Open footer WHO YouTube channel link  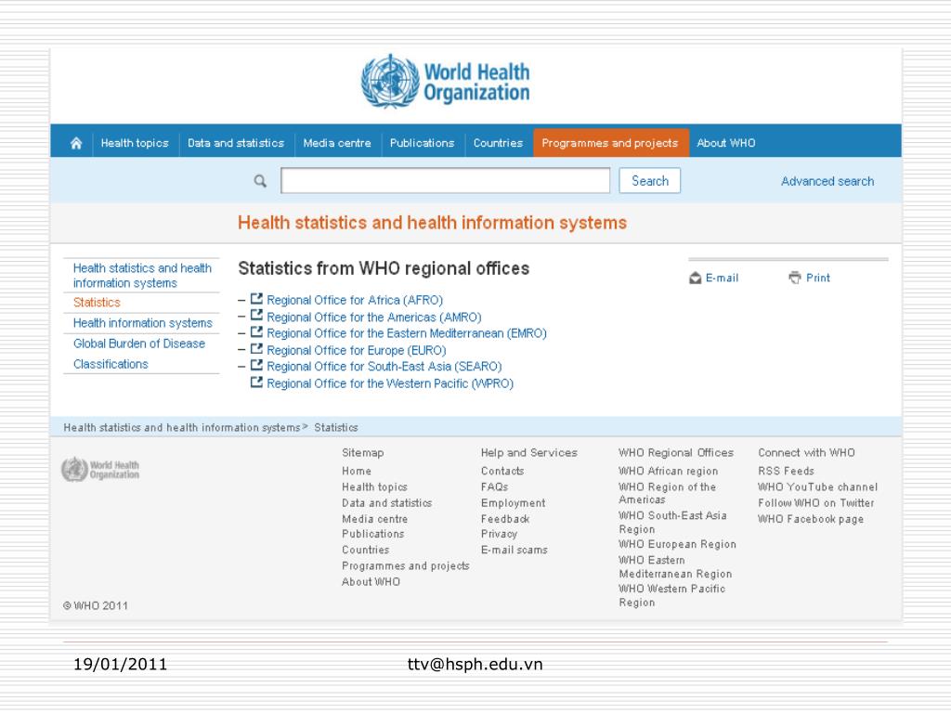[817, 486]
